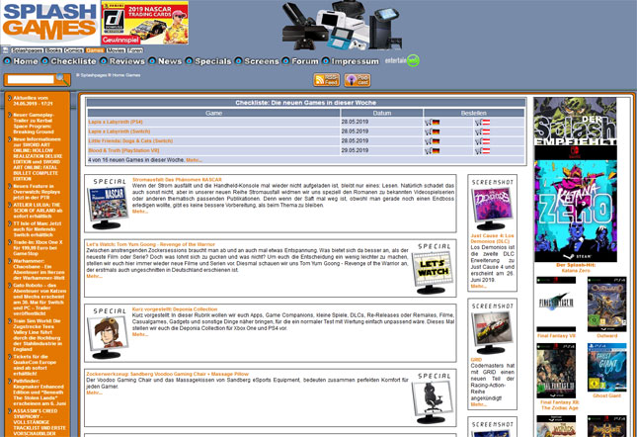Click the NASCAR special monitor image
This screenshot has height=437, width=637.
click(108, 208)
